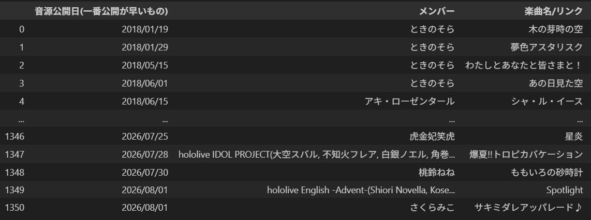The width and height of the screenshot is (591, 220).
Task: Select the song 星炎
Action: (x=573, y=137)
